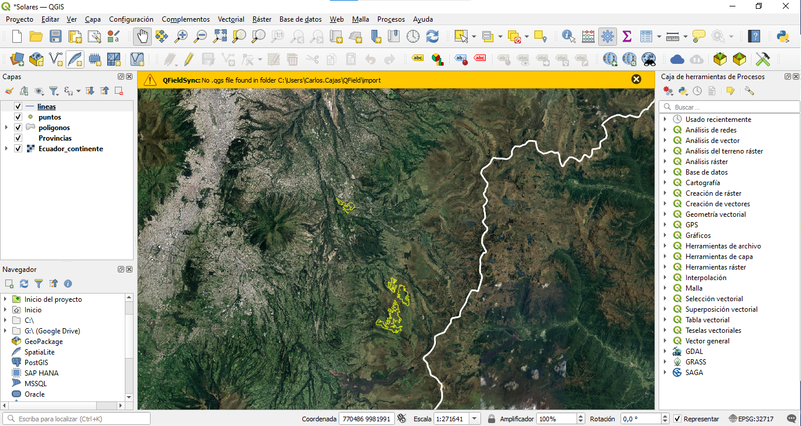Open the field calculator abacus icon
Image resolution: width=801 pixels, height=426 pixels.
(x=588, y=36)
